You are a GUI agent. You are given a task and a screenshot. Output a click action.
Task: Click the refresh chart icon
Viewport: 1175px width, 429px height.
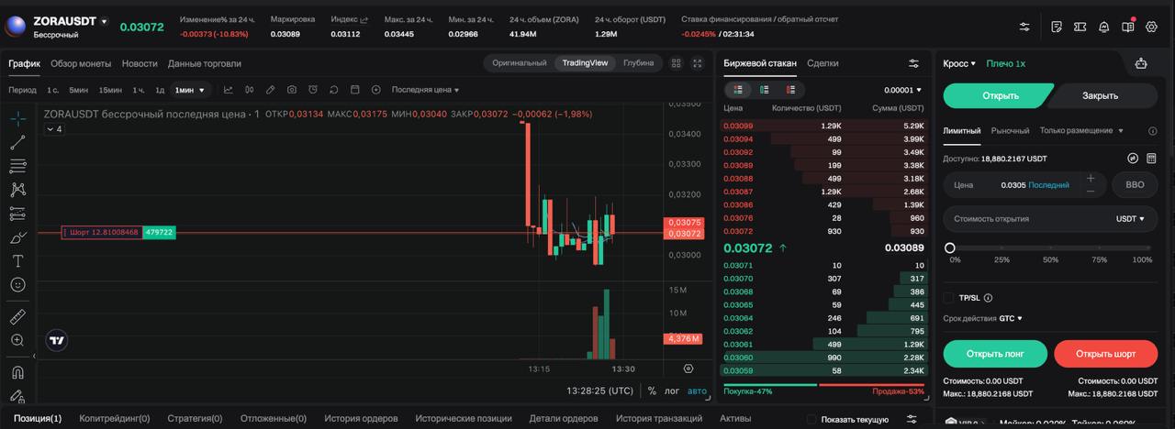tap(333, 90)
